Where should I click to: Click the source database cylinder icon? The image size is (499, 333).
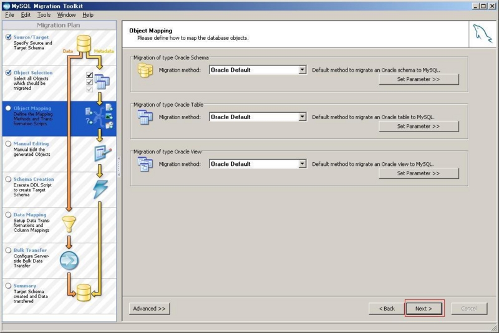(84, 44)
